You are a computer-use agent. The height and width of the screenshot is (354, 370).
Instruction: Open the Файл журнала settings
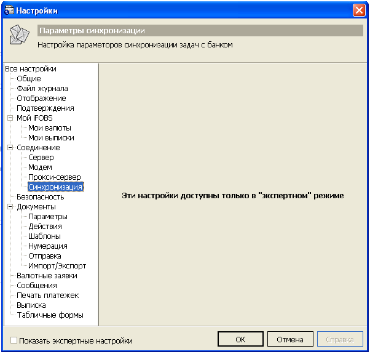42,89
